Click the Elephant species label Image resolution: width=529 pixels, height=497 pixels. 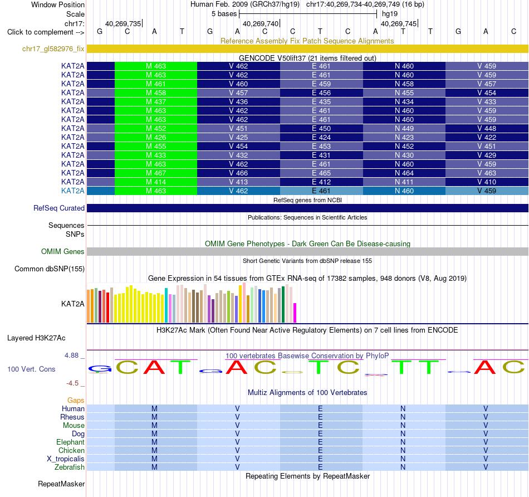pyautogui.click(x=70, y=442)
